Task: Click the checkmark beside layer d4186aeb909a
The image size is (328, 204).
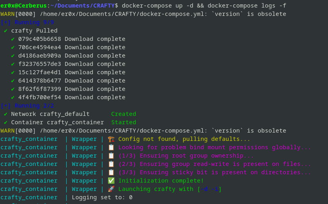Action: (13, 56)
